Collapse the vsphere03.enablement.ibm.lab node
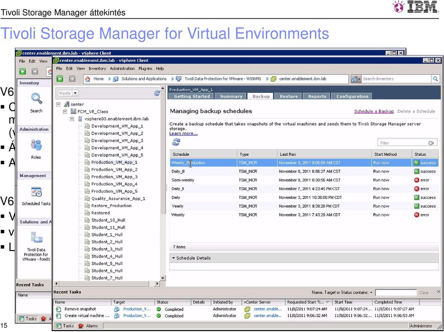The image size is (444, 332). [72, 119]
